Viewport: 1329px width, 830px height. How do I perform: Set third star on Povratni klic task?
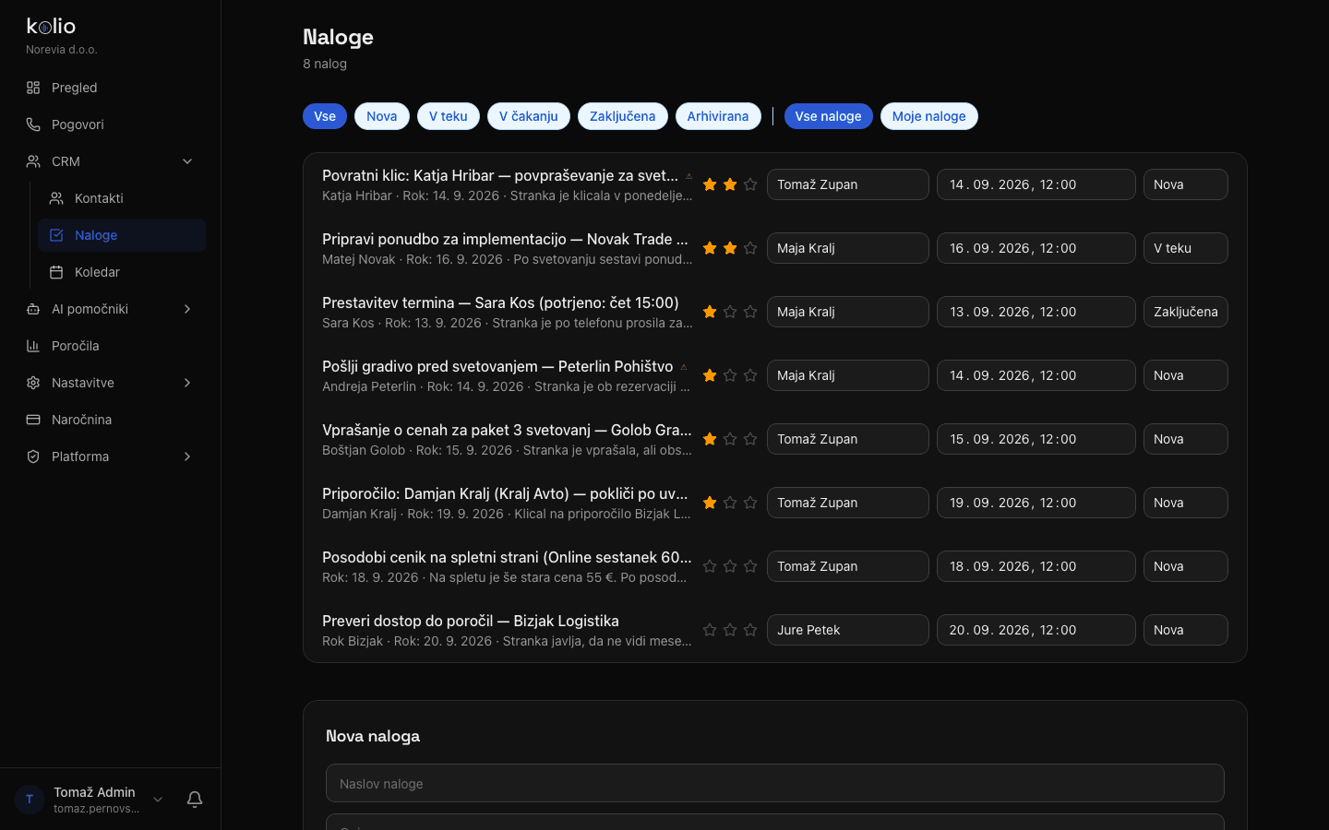click(x=750, y=184)
